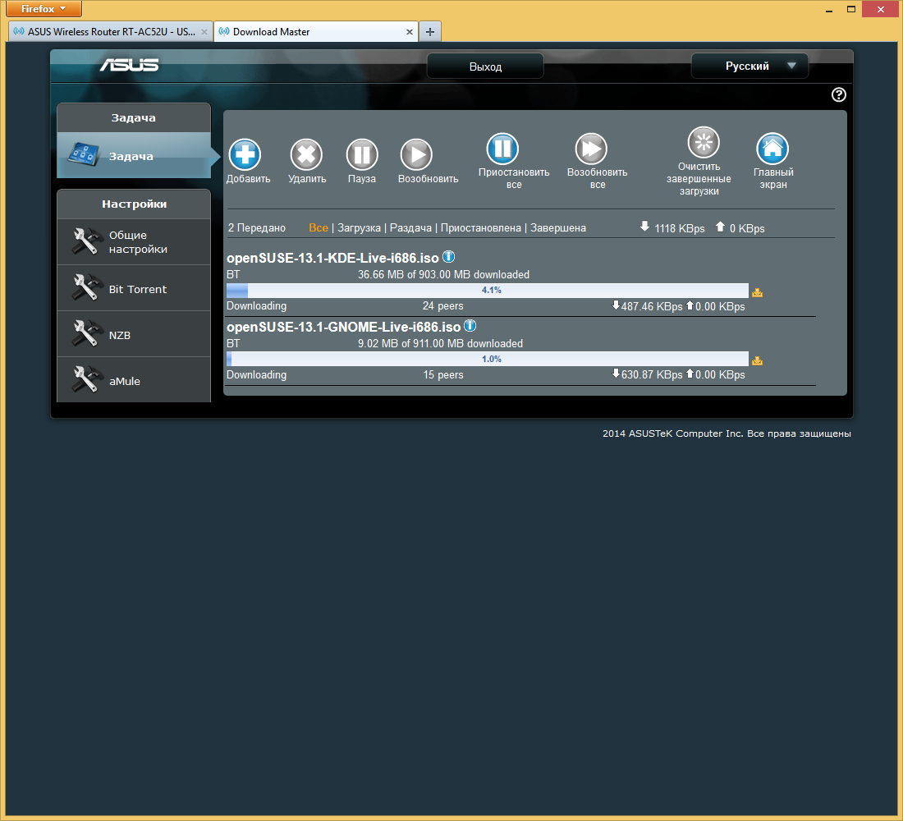The image size is (903, 821).
Task: Click the Добавить (add) plus icon
Action: (x=245, y=154)
